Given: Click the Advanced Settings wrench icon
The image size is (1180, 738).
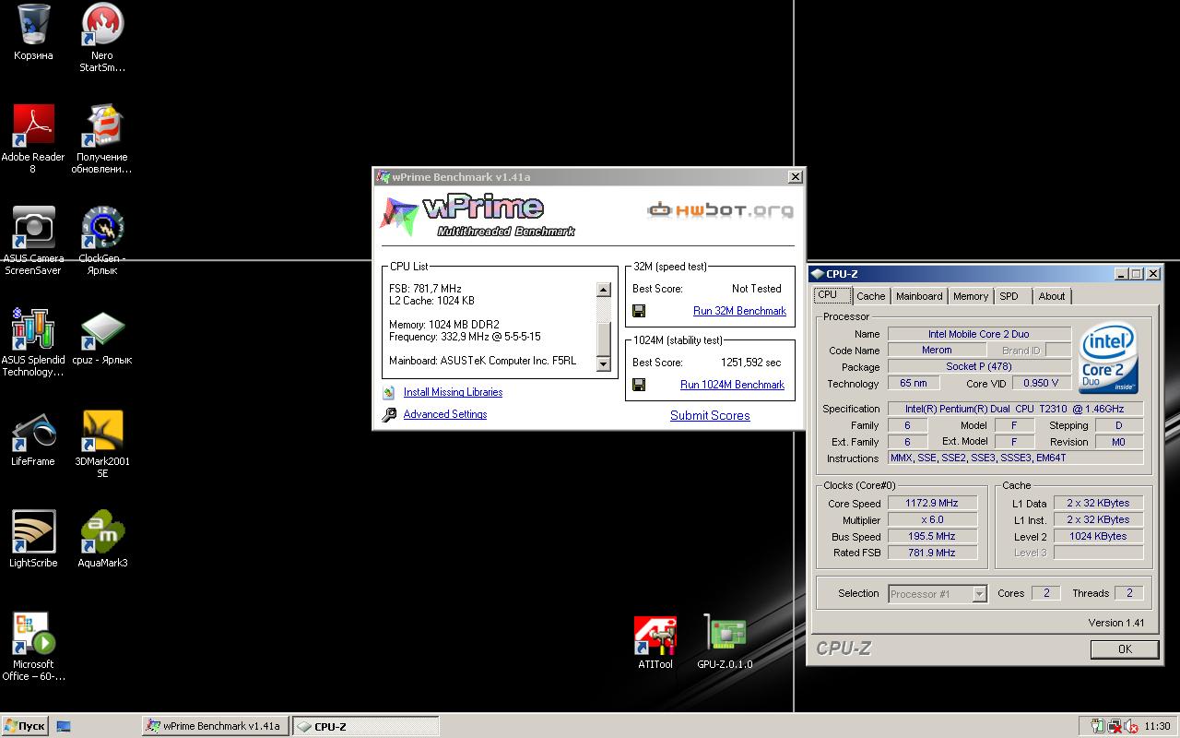Looking at the screenshot, I should pyautogui.click(x=389, y=415).
